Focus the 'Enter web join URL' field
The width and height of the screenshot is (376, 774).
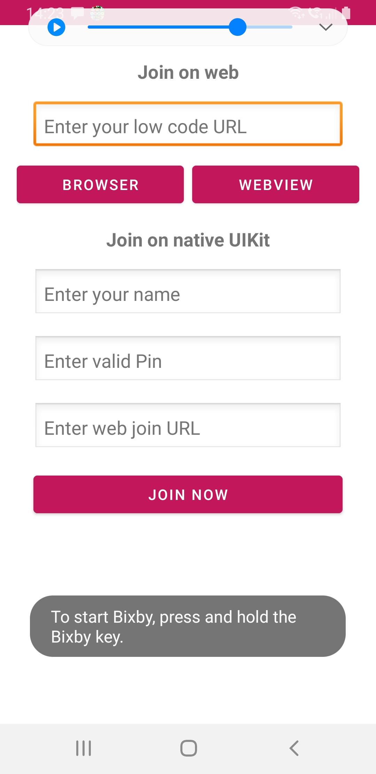pyautogui.click(x=188, y=425)
